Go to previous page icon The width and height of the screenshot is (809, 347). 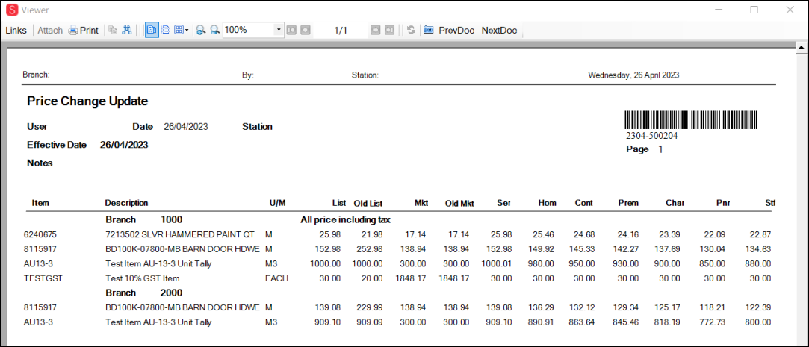pos(306,31)
